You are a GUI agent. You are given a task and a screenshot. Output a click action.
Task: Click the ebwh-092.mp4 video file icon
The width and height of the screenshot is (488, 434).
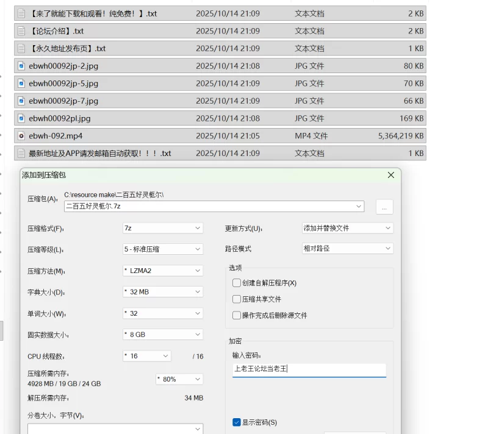pos(21,136)
